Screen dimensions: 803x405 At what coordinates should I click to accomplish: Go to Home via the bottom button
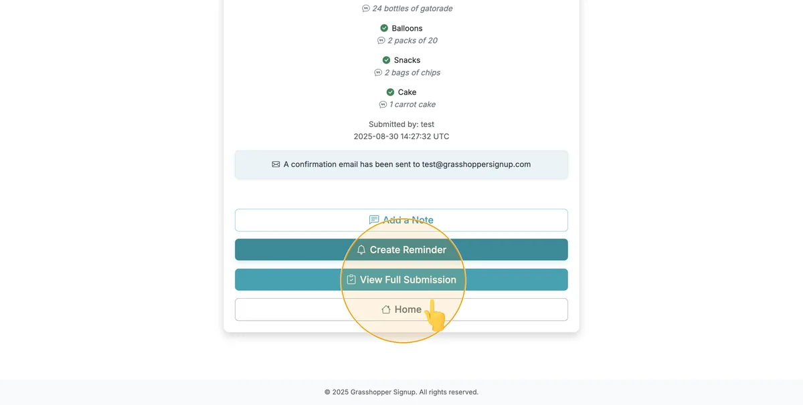coord(401,309)
